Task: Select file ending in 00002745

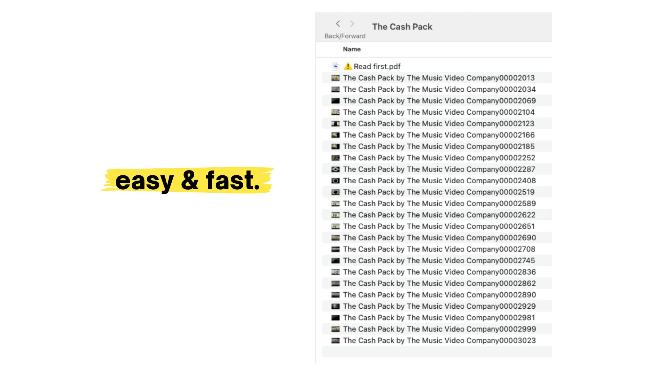Action: (439, 261)
